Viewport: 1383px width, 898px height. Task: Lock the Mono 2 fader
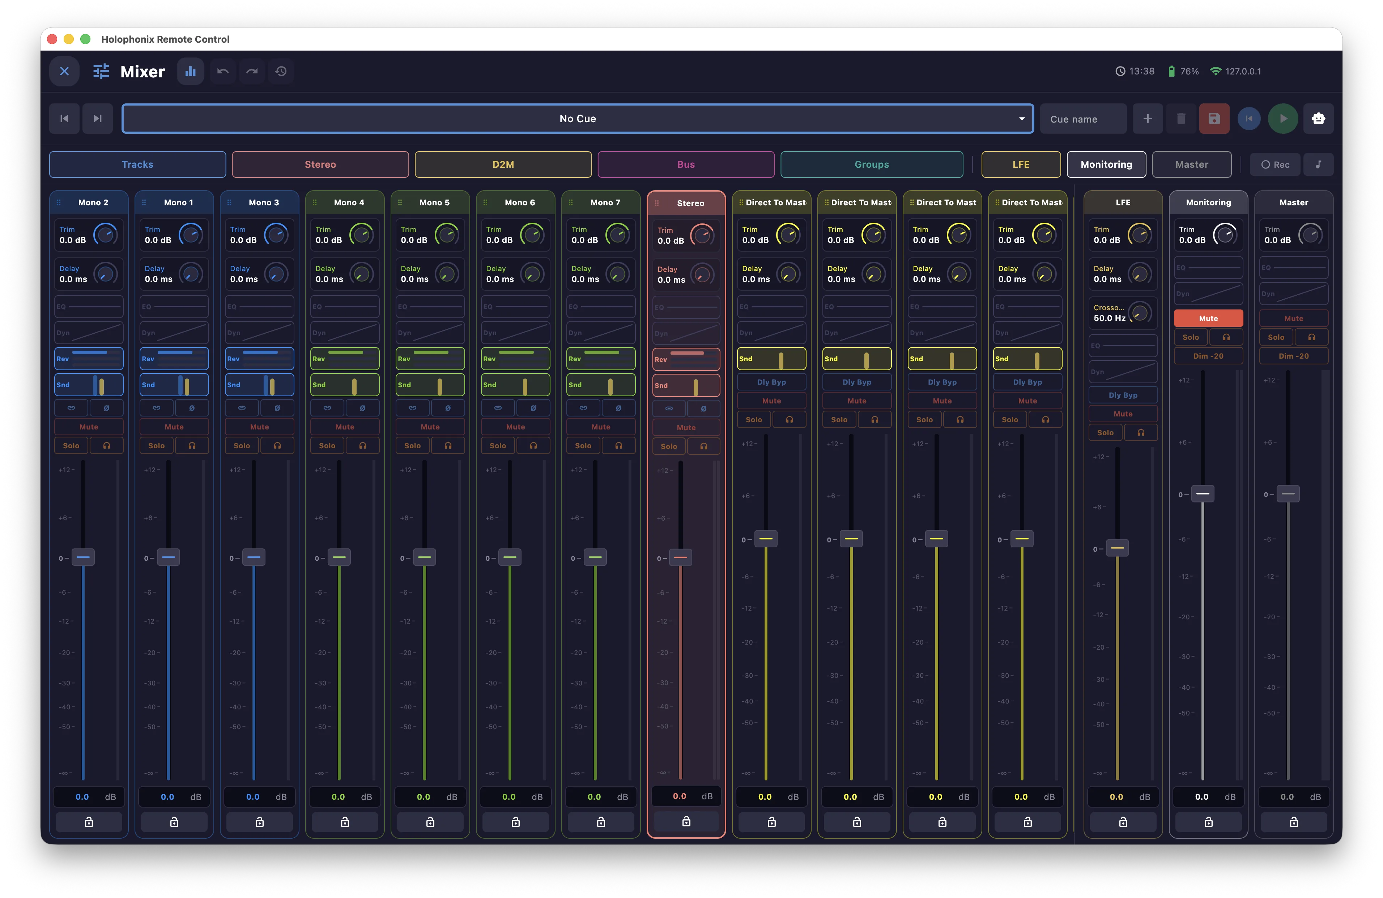click(x=89, y=822)
